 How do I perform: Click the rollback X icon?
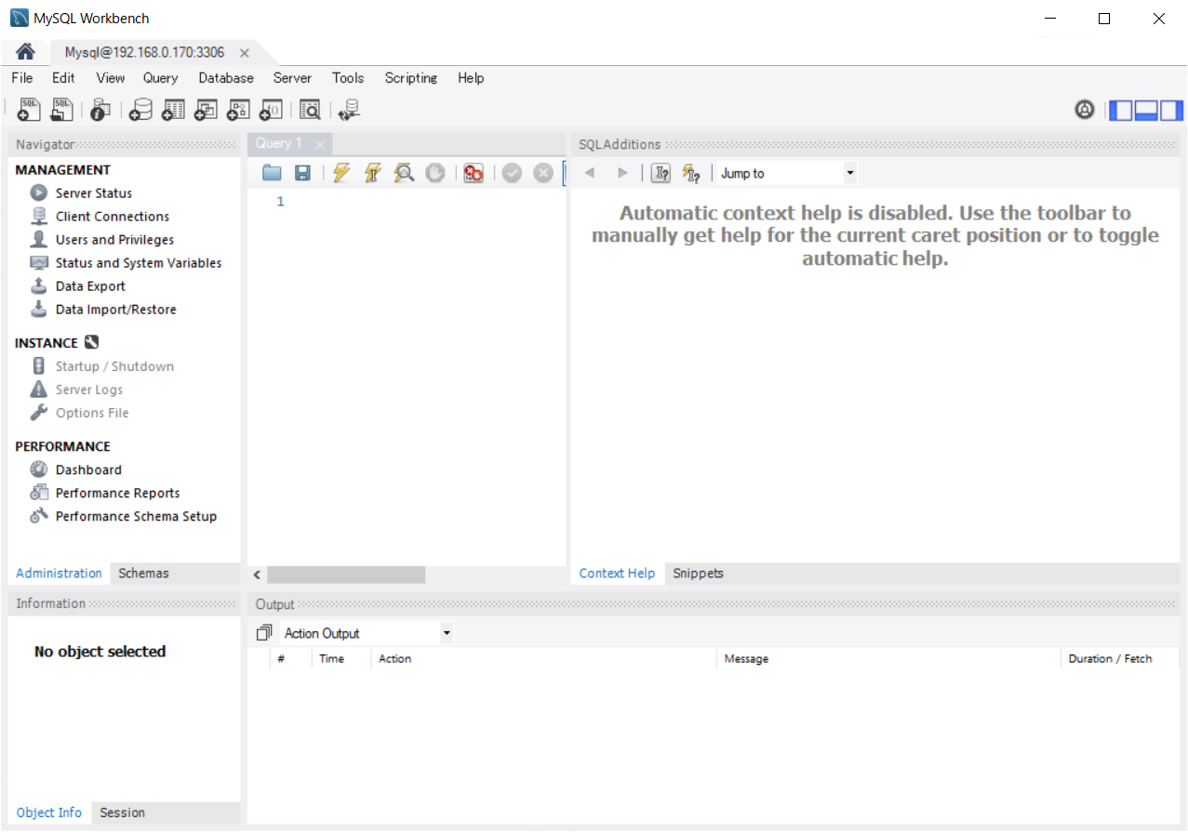click(x=543, y=173)
